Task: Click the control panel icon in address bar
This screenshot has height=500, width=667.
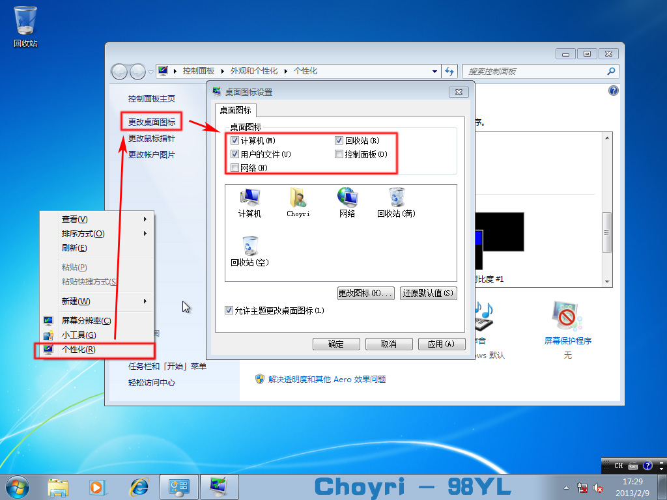Action: [163, 71]
